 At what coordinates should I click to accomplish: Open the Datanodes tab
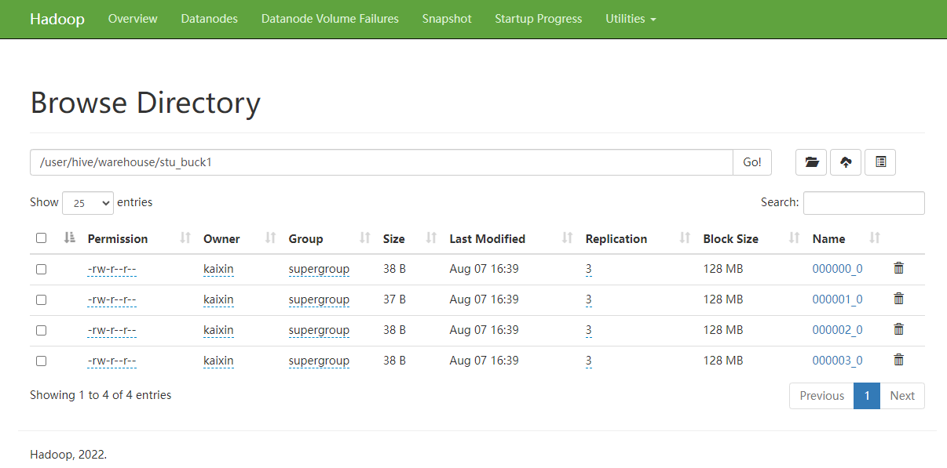coord(209,19)
